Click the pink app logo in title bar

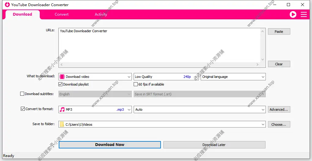[7, 5]
